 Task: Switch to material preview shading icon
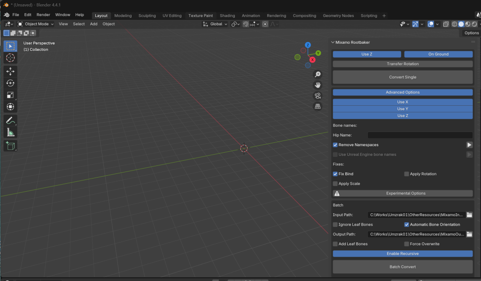468,24
